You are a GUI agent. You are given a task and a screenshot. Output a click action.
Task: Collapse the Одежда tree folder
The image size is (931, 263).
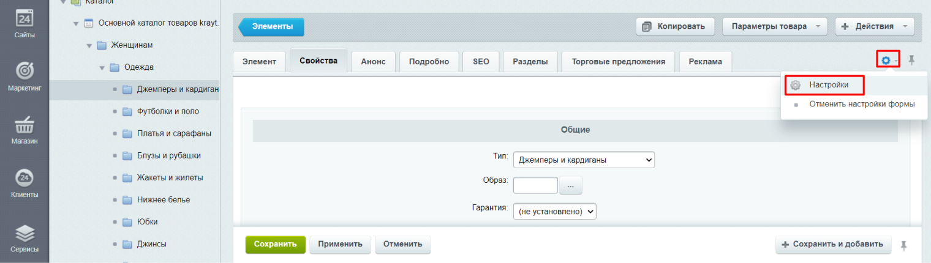pyautogui.click(x=102, y=67)
